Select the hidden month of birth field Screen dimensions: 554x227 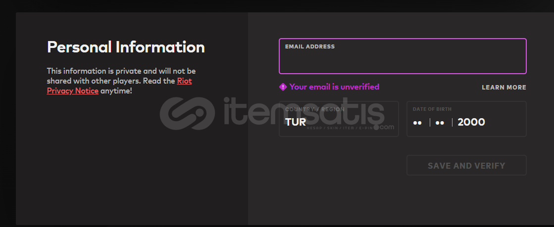pos(440,123)
